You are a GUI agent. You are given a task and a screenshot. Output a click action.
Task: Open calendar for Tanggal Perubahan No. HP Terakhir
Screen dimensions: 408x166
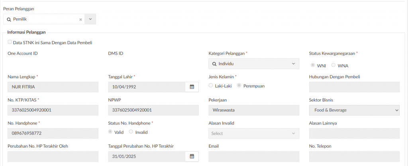point(192,156)
